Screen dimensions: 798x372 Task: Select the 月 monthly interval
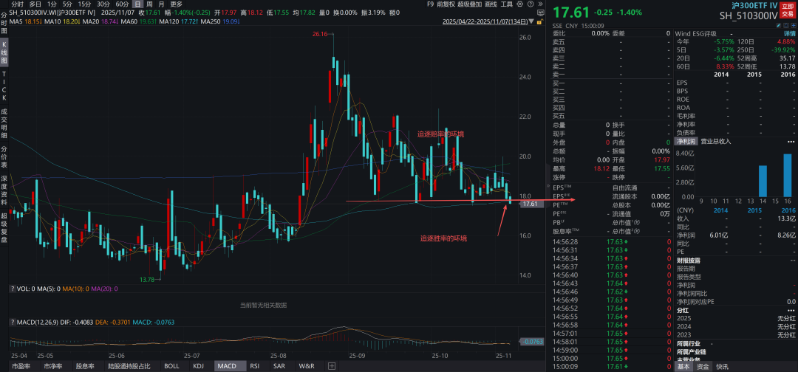point(161,4)
